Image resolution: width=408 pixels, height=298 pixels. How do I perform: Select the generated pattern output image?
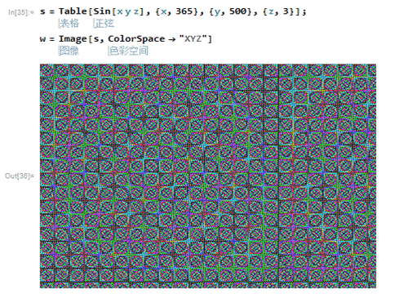(x=208, y=176)
